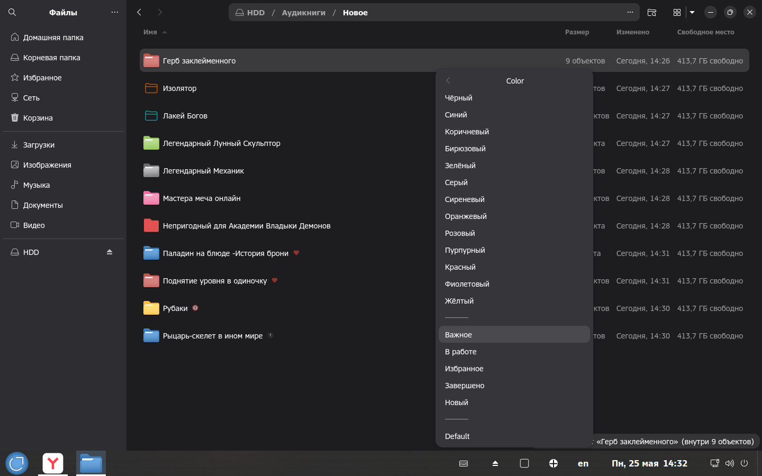Switch to grid view mode
Screen dimensions: 762x476
click(677, 12)
